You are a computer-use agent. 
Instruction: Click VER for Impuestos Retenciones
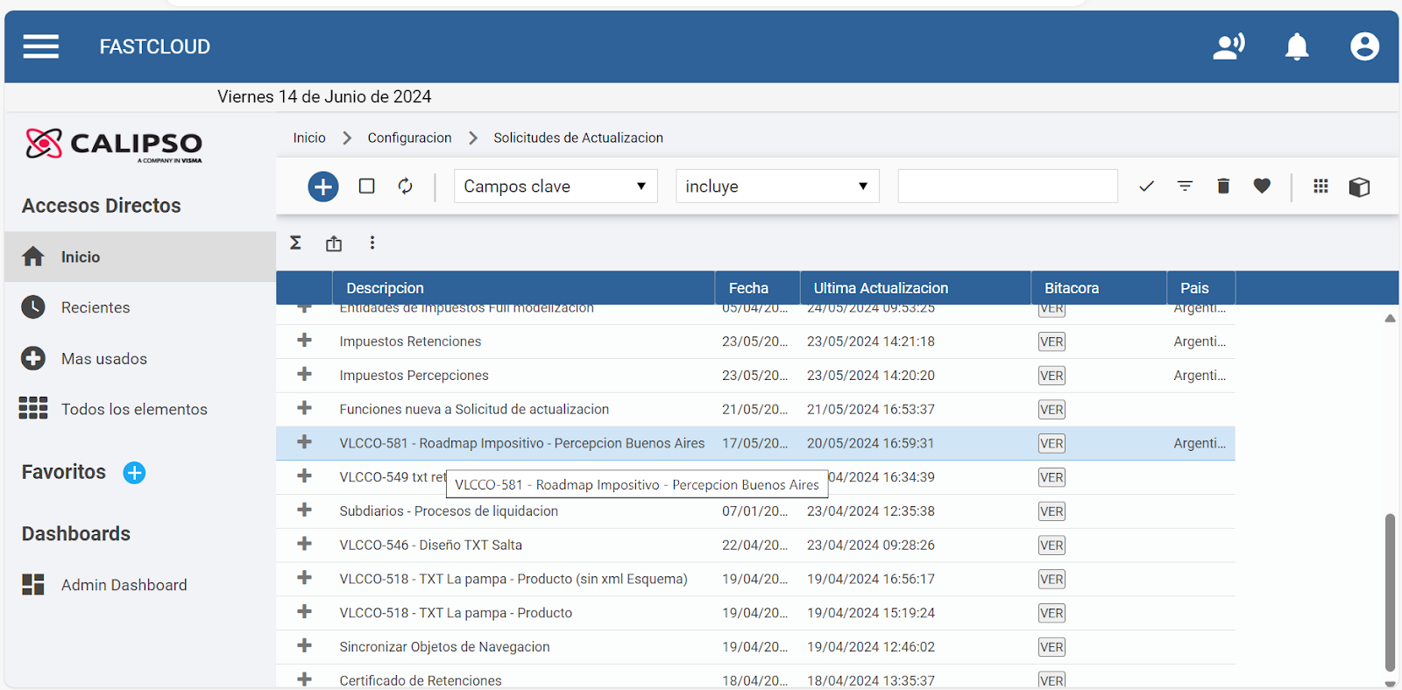click(1051, 341)
